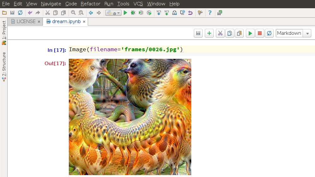Open the View menu

coord(32,4)
